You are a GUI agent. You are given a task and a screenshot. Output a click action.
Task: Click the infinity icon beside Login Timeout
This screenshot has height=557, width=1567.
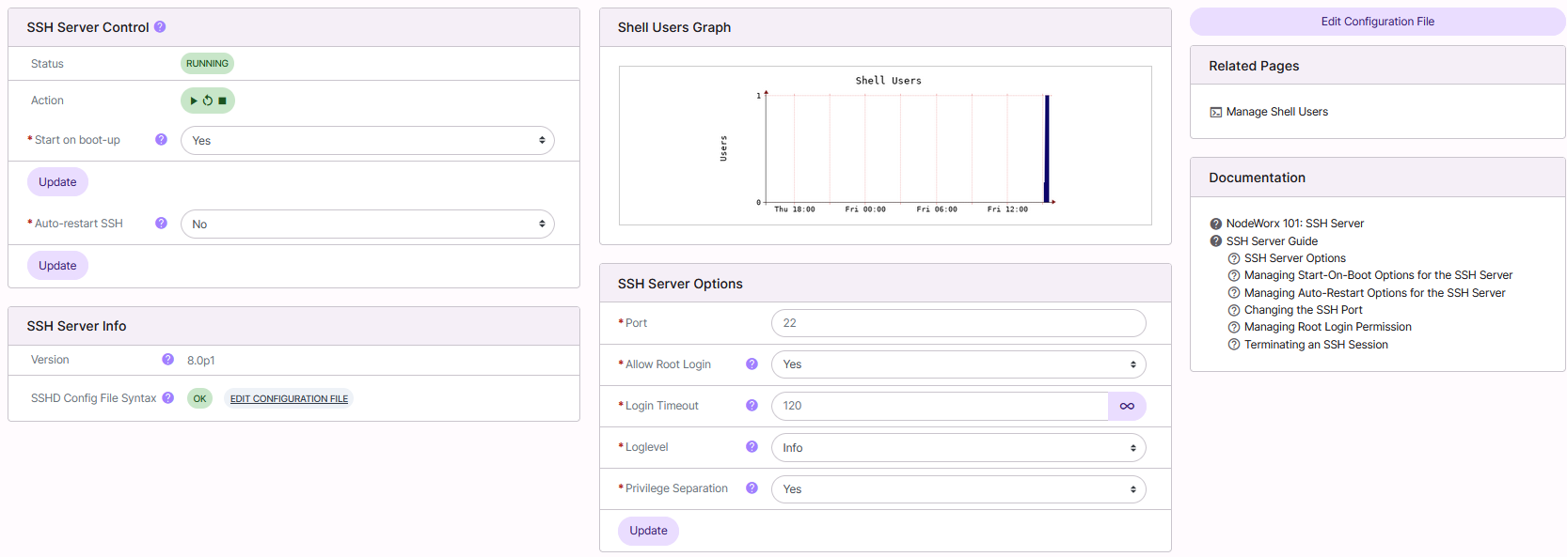click(x=1127, y=406)
